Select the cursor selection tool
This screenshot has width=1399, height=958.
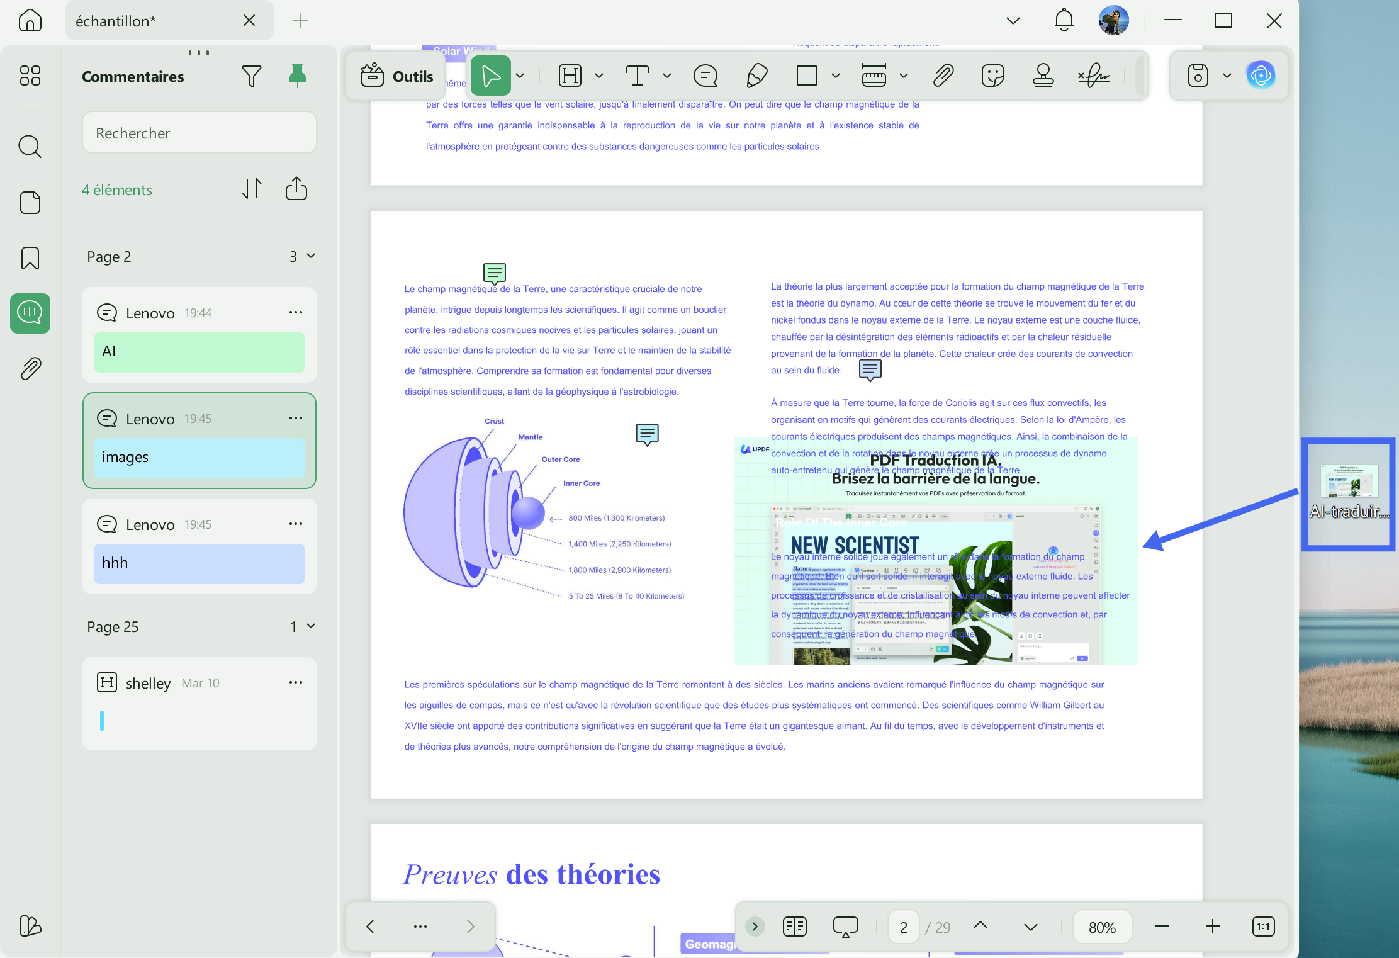pos(490,76)
